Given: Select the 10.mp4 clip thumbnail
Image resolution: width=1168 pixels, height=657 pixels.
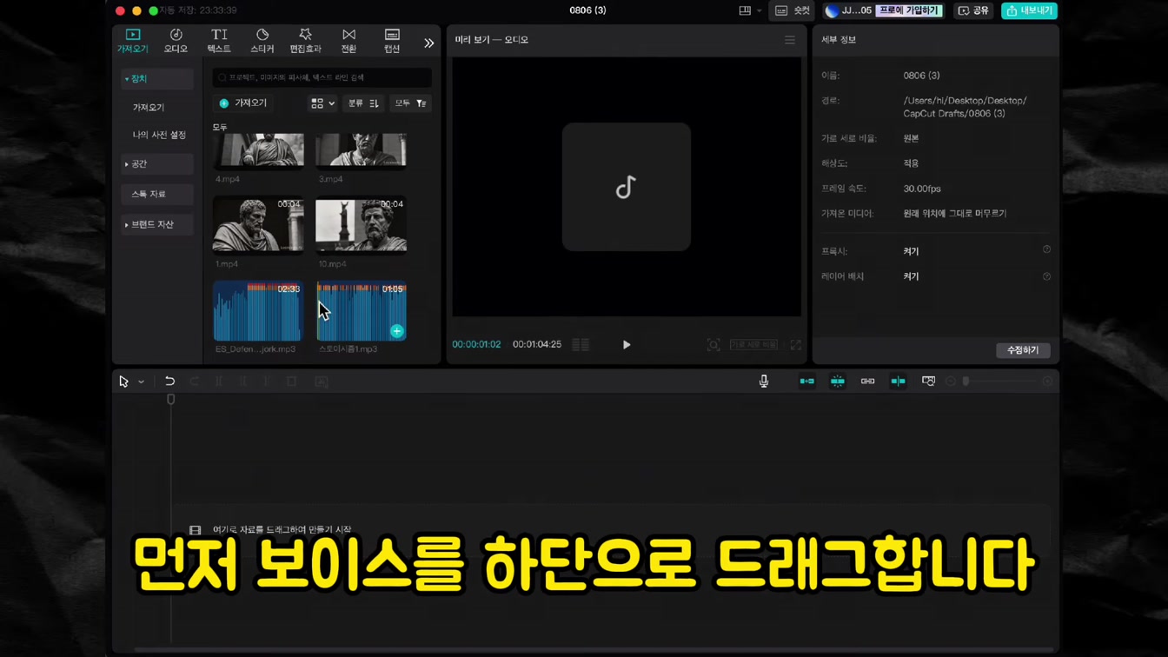Looking at the screenshot, I should 361,224.
